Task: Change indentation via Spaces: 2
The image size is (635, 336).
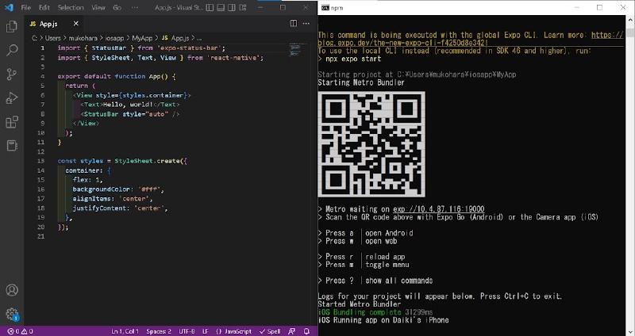Action: 159,331
